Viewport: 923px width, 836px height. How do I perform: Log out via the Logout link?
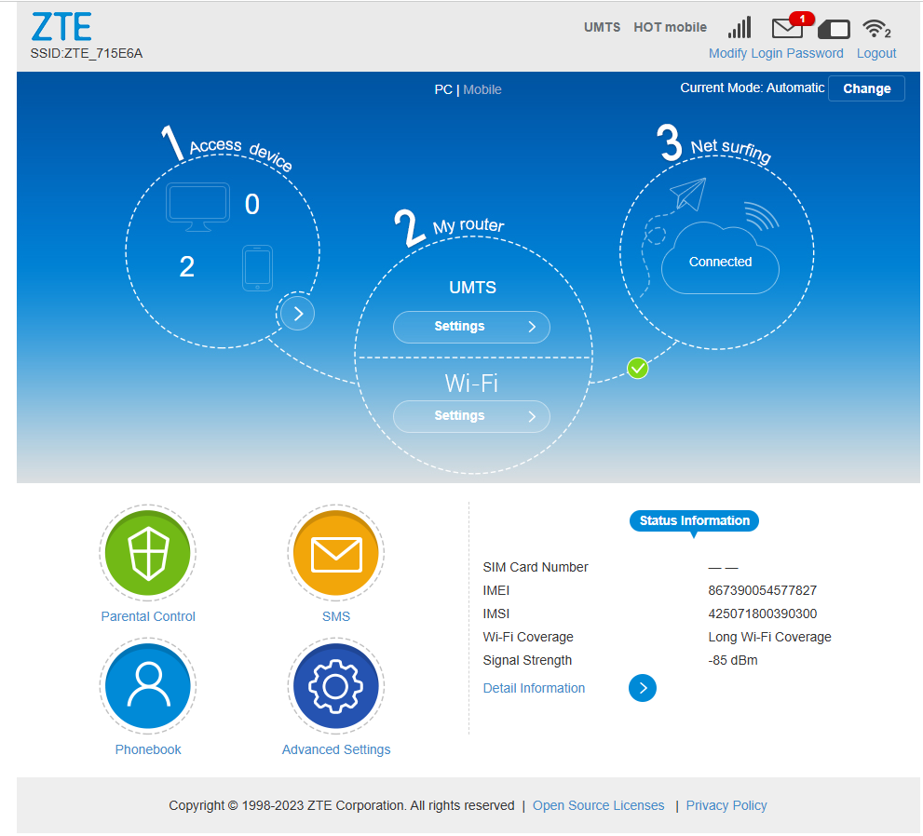click(876, 54)
